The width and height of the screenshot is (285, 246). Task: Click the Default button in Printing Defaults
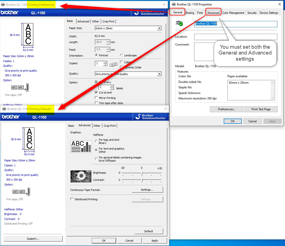click(149, 231)
